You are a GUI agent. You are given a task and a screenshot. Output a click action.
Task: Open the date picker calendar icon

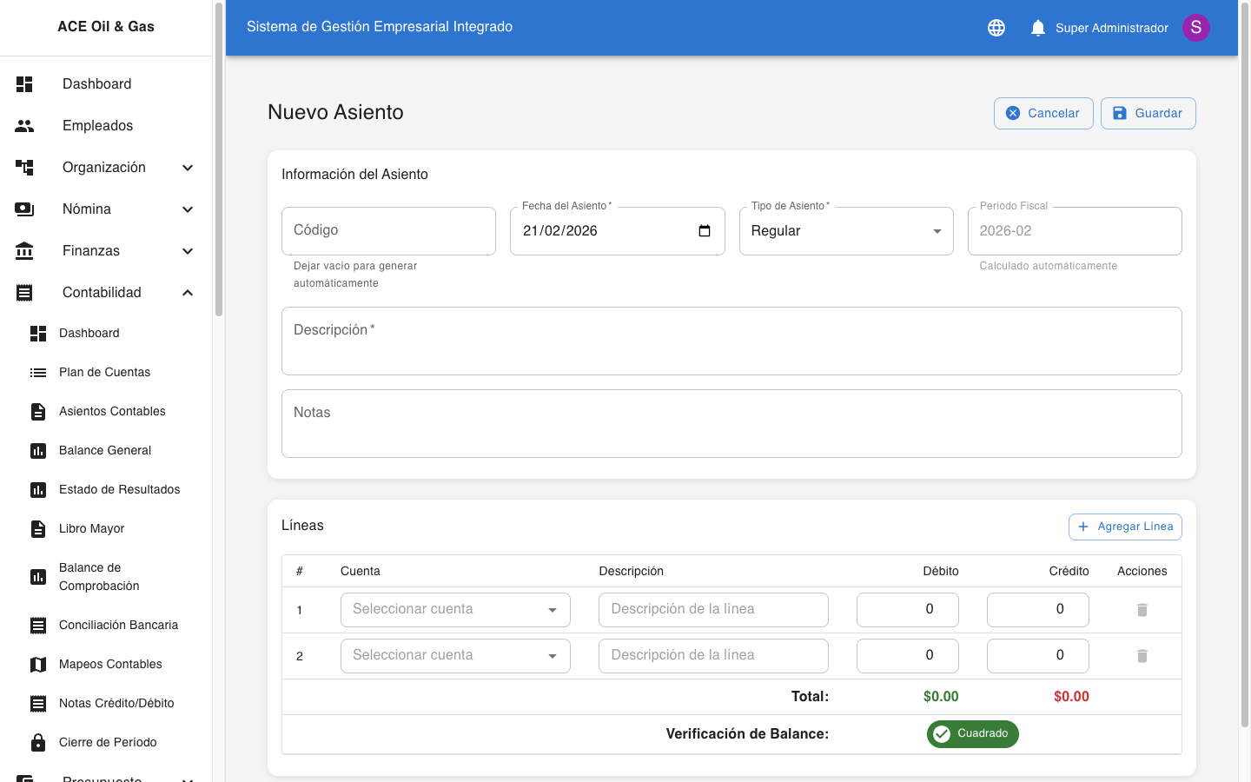click(705, 231)
